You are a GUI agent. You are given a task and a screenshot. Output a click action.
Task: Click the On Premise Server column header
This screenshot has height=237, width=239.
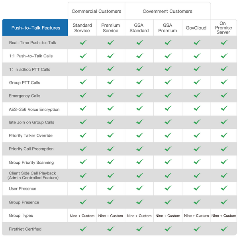223,28
